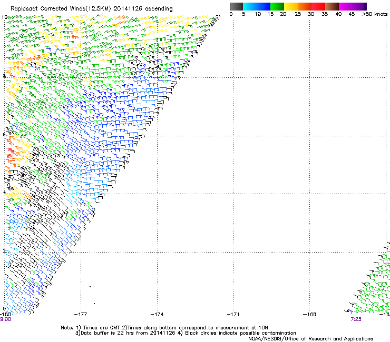390x342 pixels.
Task: Click the latitude label 6
Action: pos(4,134)
